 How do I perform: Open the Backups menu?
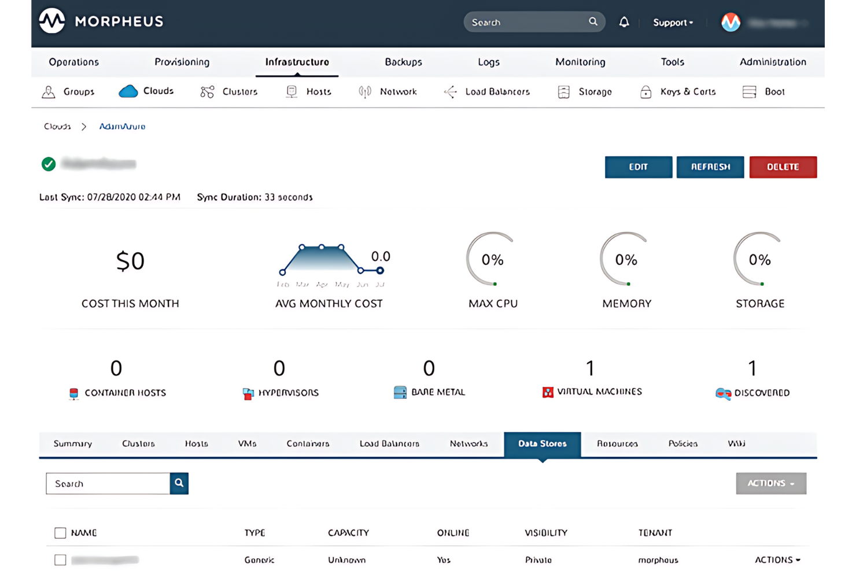tap(404, 62)
